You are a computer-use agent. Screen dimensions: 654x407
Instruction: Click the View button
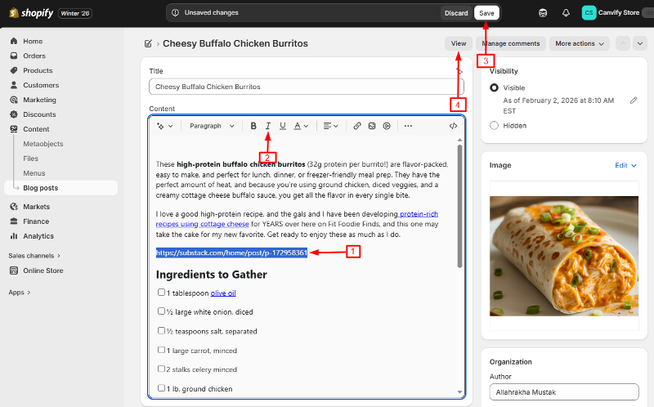(459, 43)
